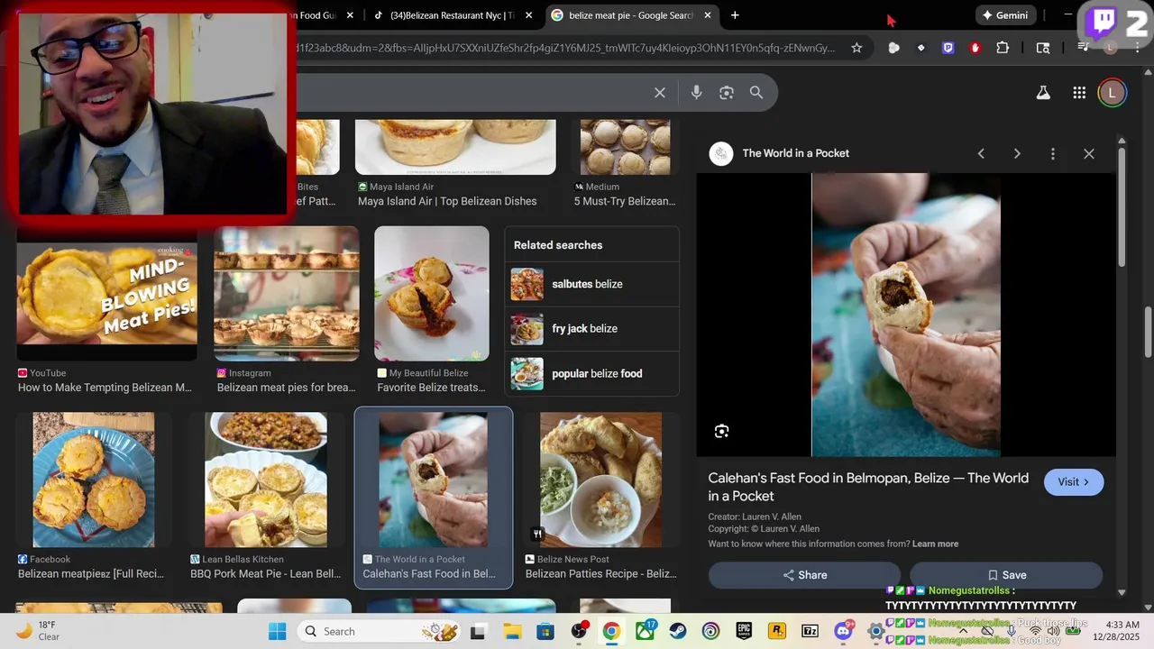Close the belize meat pie search tab

pyautogui.click(x=708, y=15)
